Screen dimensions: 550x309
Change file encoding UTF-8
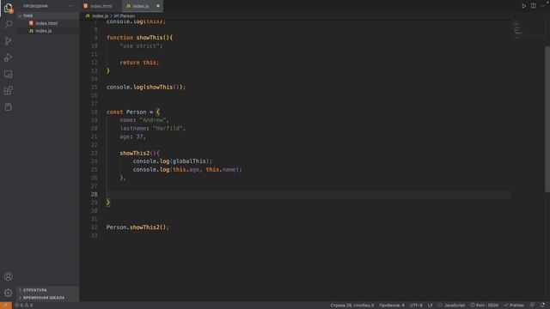(x=416, y=306)
